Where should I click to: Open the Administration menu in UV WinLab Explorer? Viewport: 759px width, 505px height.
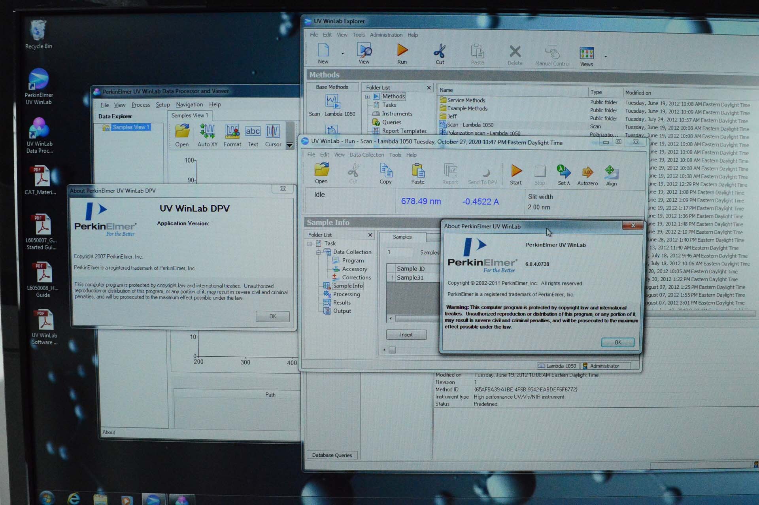pos(386,35)
